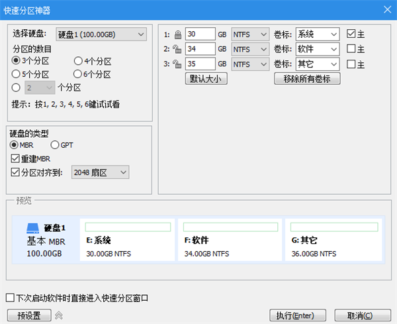The height and width of the screenshot is (324, 397).
Task: Click the 36.00GB NTFS text in preview
Action: click(314, 254)
